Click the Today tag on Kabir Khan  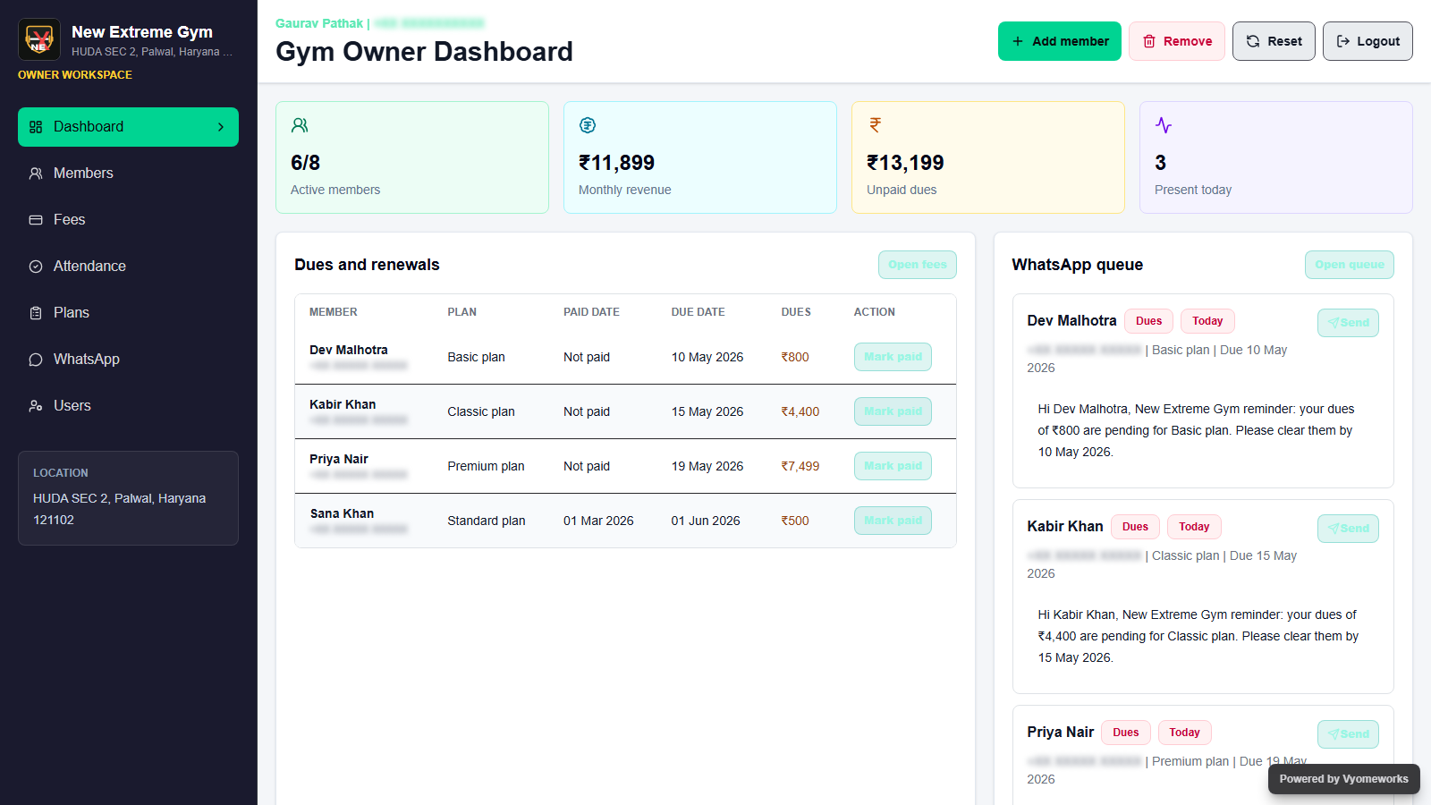[1194, 527]
